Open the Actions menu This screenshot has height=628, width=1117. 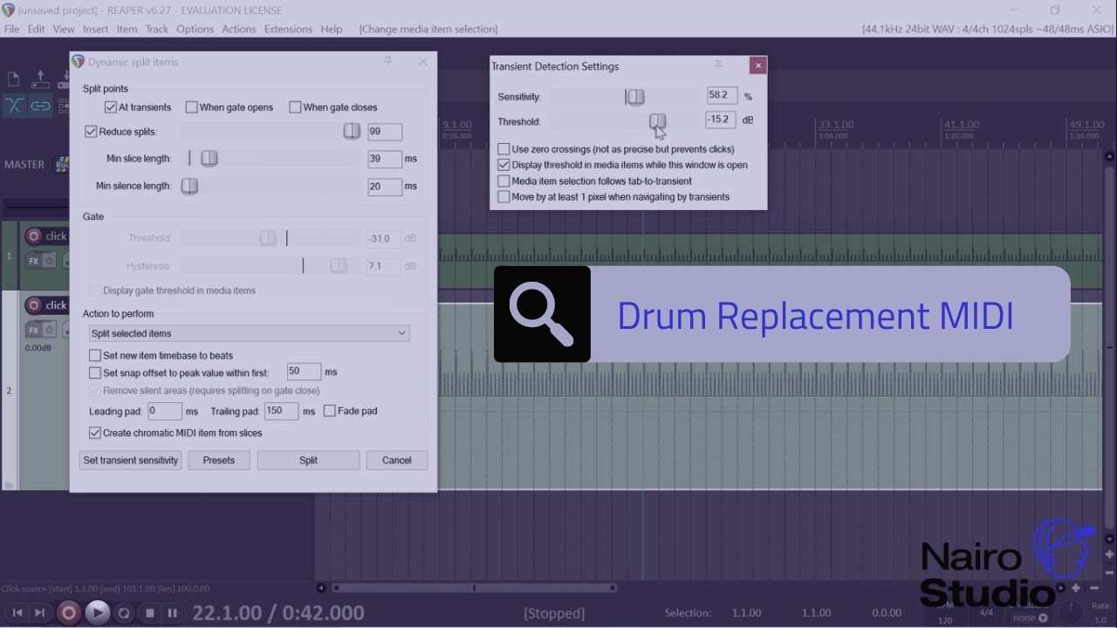(239, 29)
